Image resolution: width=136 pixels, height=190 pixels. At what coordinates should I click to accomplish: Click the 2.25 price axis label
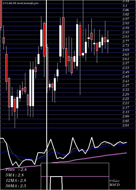[x=126, y=99]
